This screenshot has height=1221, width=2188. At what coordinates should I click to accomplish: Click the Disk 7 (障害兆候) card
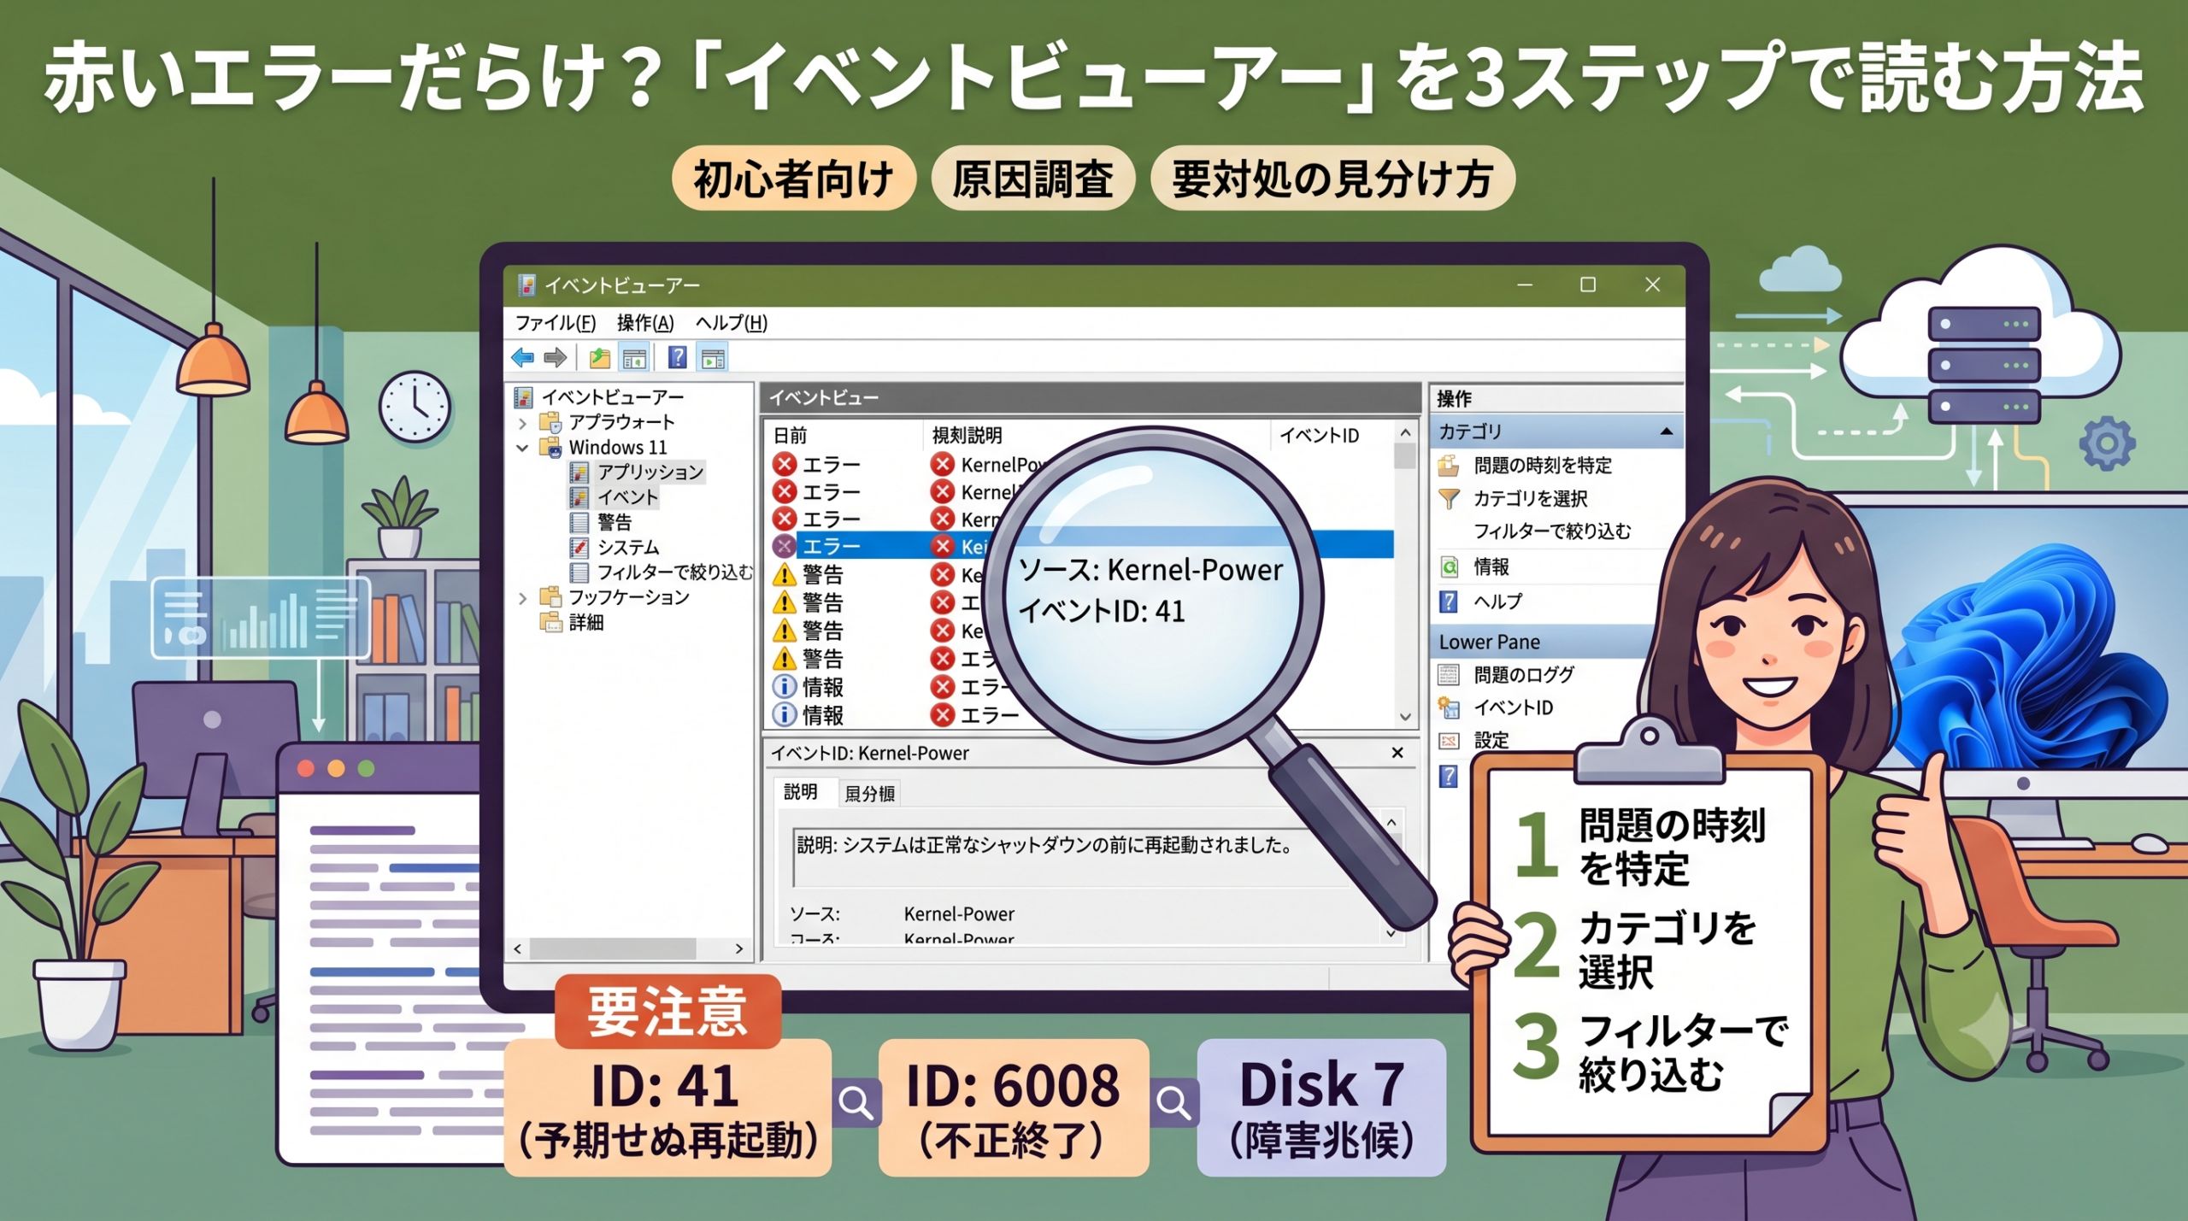(x=1321, y=1108)
